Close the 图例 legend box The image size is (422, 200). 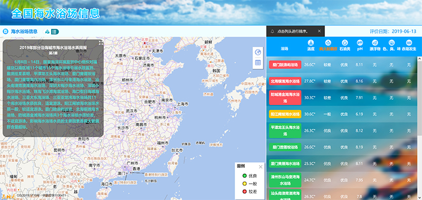click(260, 167)
